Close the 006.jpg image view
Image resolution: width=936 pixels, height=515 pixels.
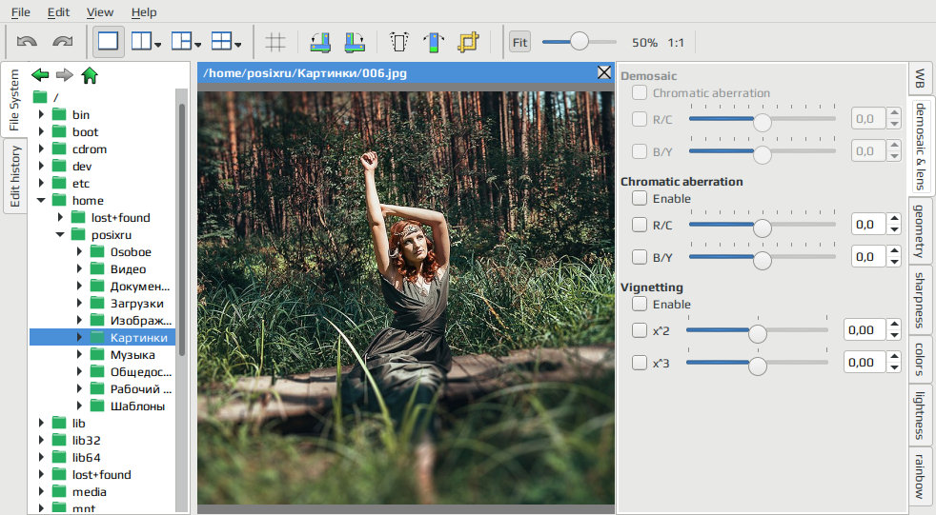(x=604, y=72)
